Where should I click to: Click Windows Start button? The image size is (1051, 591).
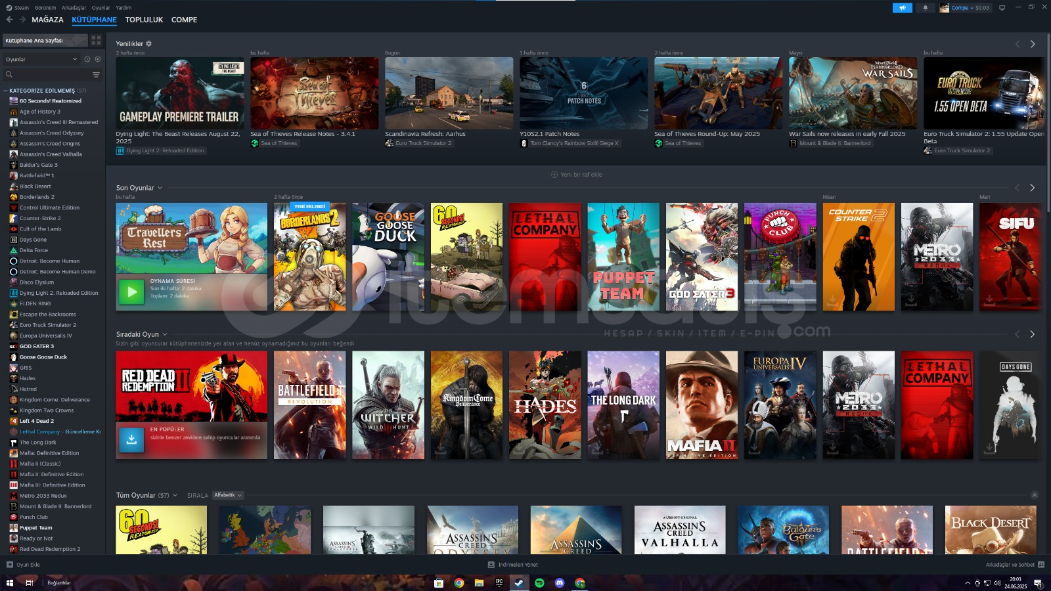tap(9, 582)
